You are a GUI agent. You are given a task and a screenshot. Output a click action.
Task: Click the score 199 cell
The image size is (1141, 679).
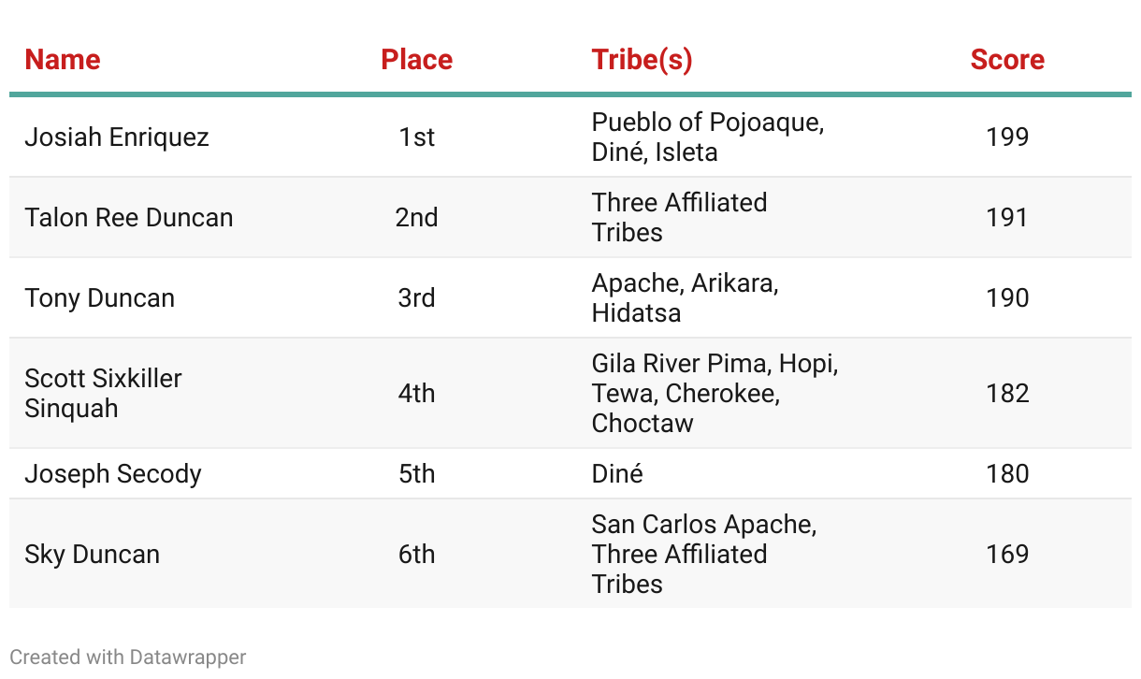1007,137
